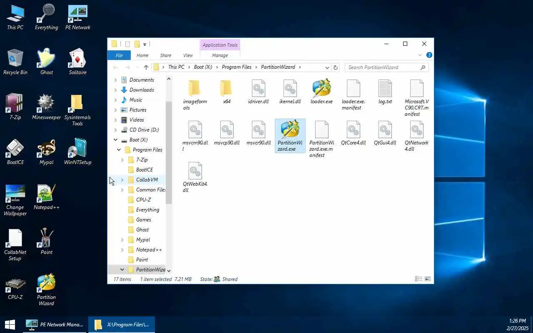Open the Home ribbon tab
Viewport: 533px width, 333px height.
[142, 55]
